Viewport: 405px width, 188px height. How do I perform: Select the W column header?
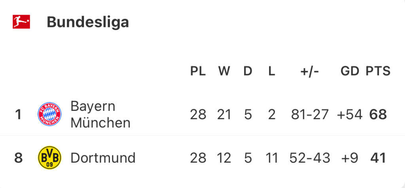tap(224, 71)
